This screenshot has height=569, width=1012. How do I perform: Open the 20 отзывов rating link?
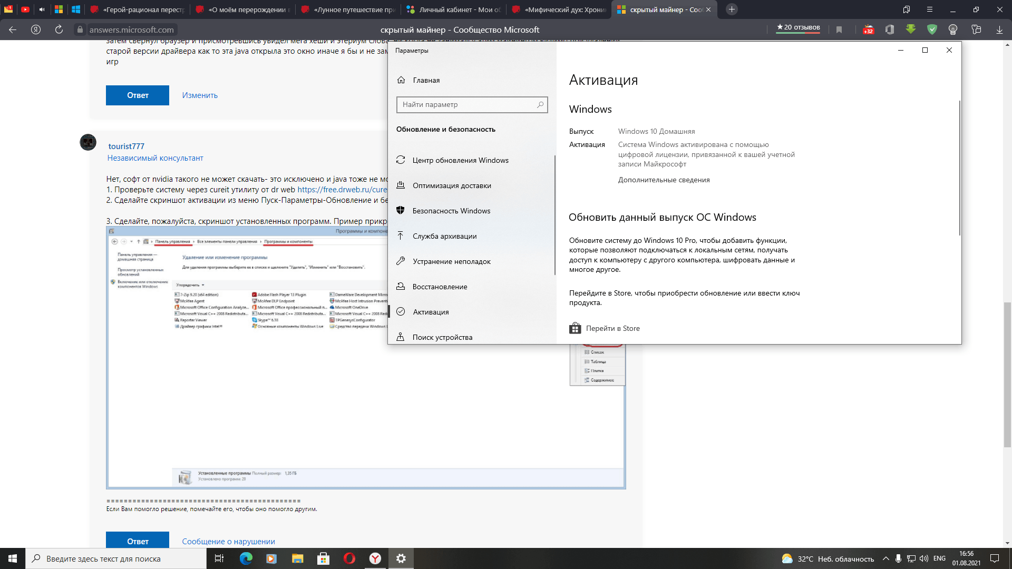(x=798, y=27)
